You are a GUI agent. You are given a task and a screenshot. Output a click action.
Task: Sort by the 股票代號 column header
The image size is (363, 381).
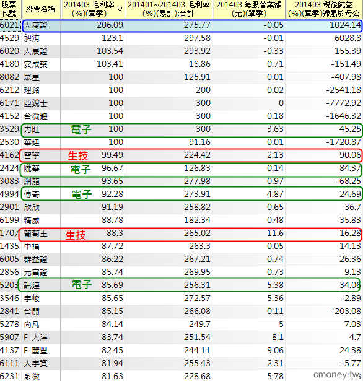11,9
